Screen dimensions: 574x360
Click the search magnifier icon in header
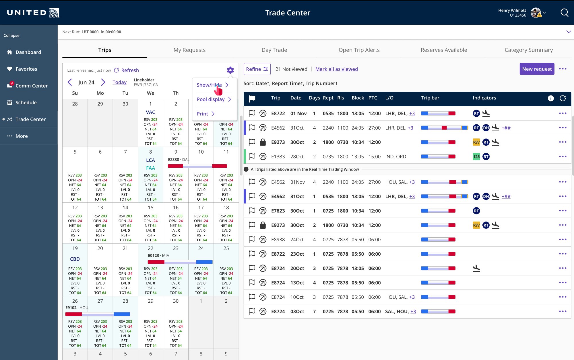click(564, 13)
